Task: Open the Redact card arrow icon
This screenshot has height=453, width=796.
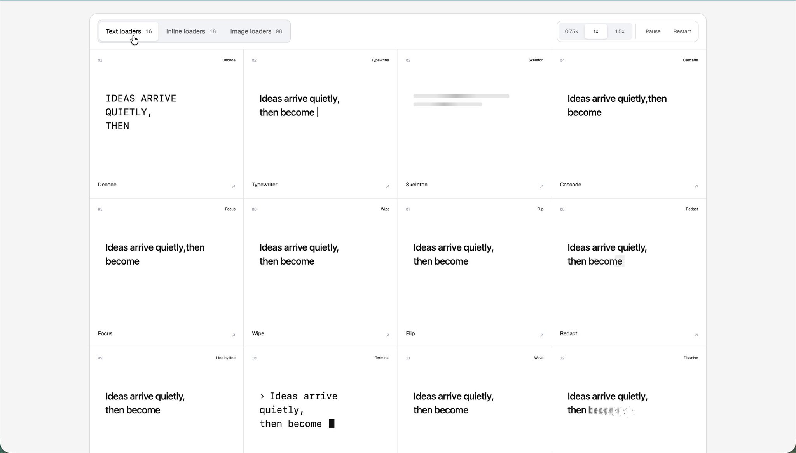Action: click(696, 335)
